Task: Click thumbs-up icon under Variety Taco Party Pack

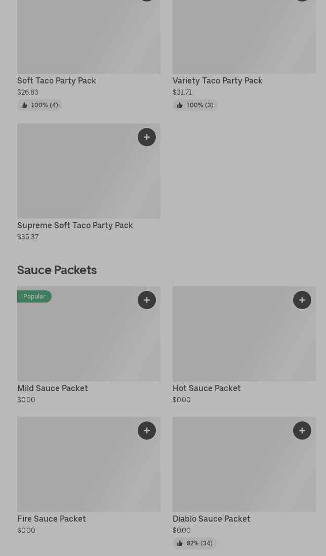Action: click(x=180, y=105)
